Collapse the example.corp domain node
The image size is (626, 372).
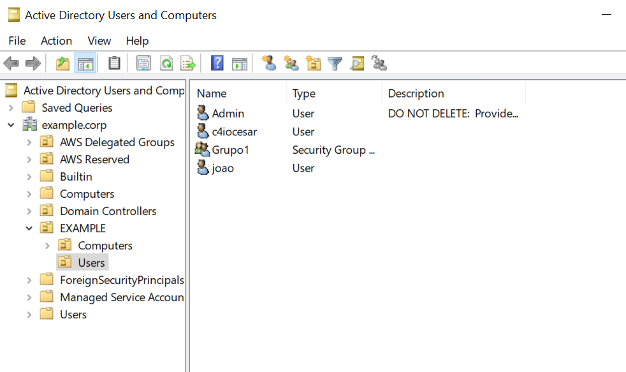coord(11,125)
